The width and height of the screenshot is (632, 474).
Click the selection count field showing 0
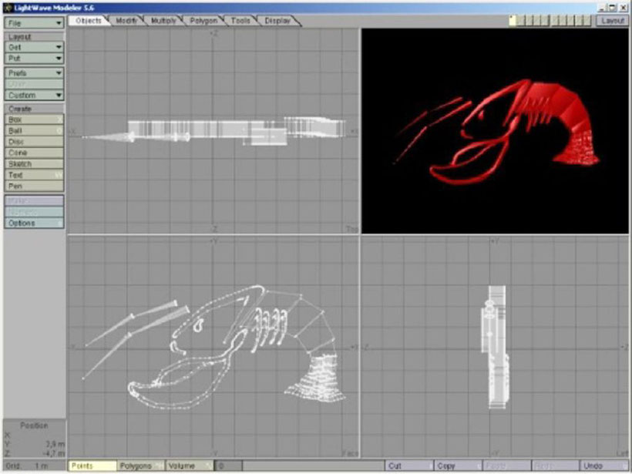(x=229, y=466)
